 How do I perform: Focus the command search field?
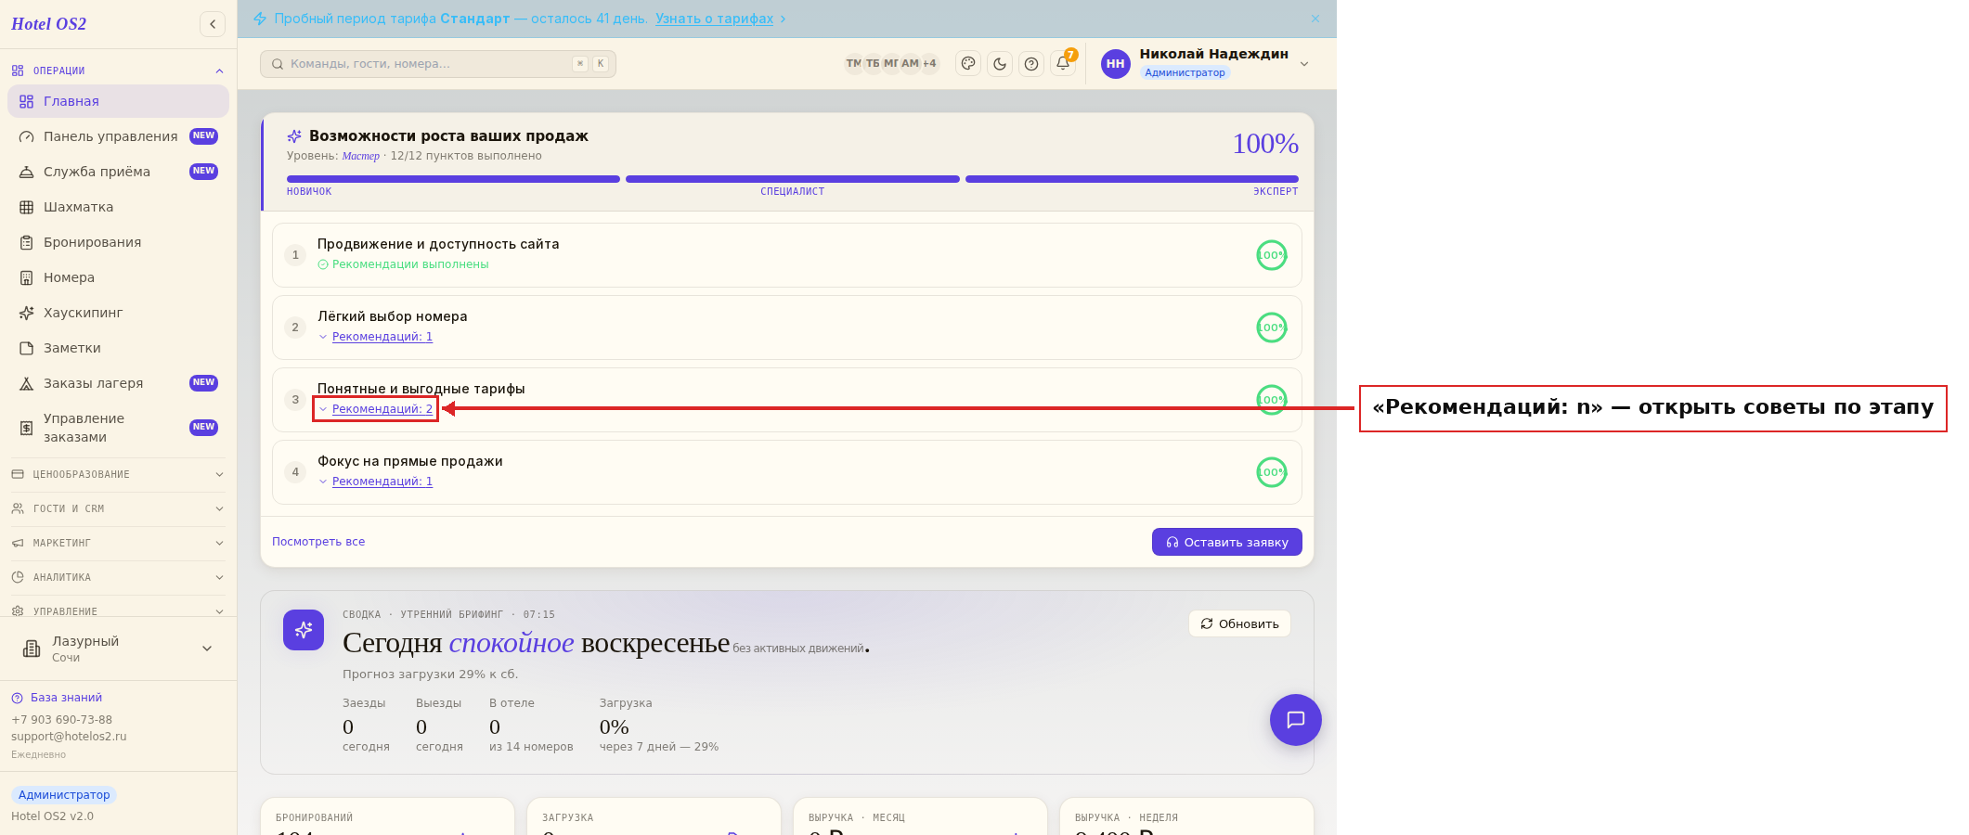[438, 64]
